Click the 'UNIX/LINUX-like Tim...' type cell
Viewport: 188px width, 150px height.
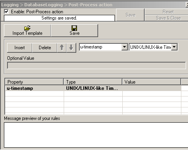[93, 88]
